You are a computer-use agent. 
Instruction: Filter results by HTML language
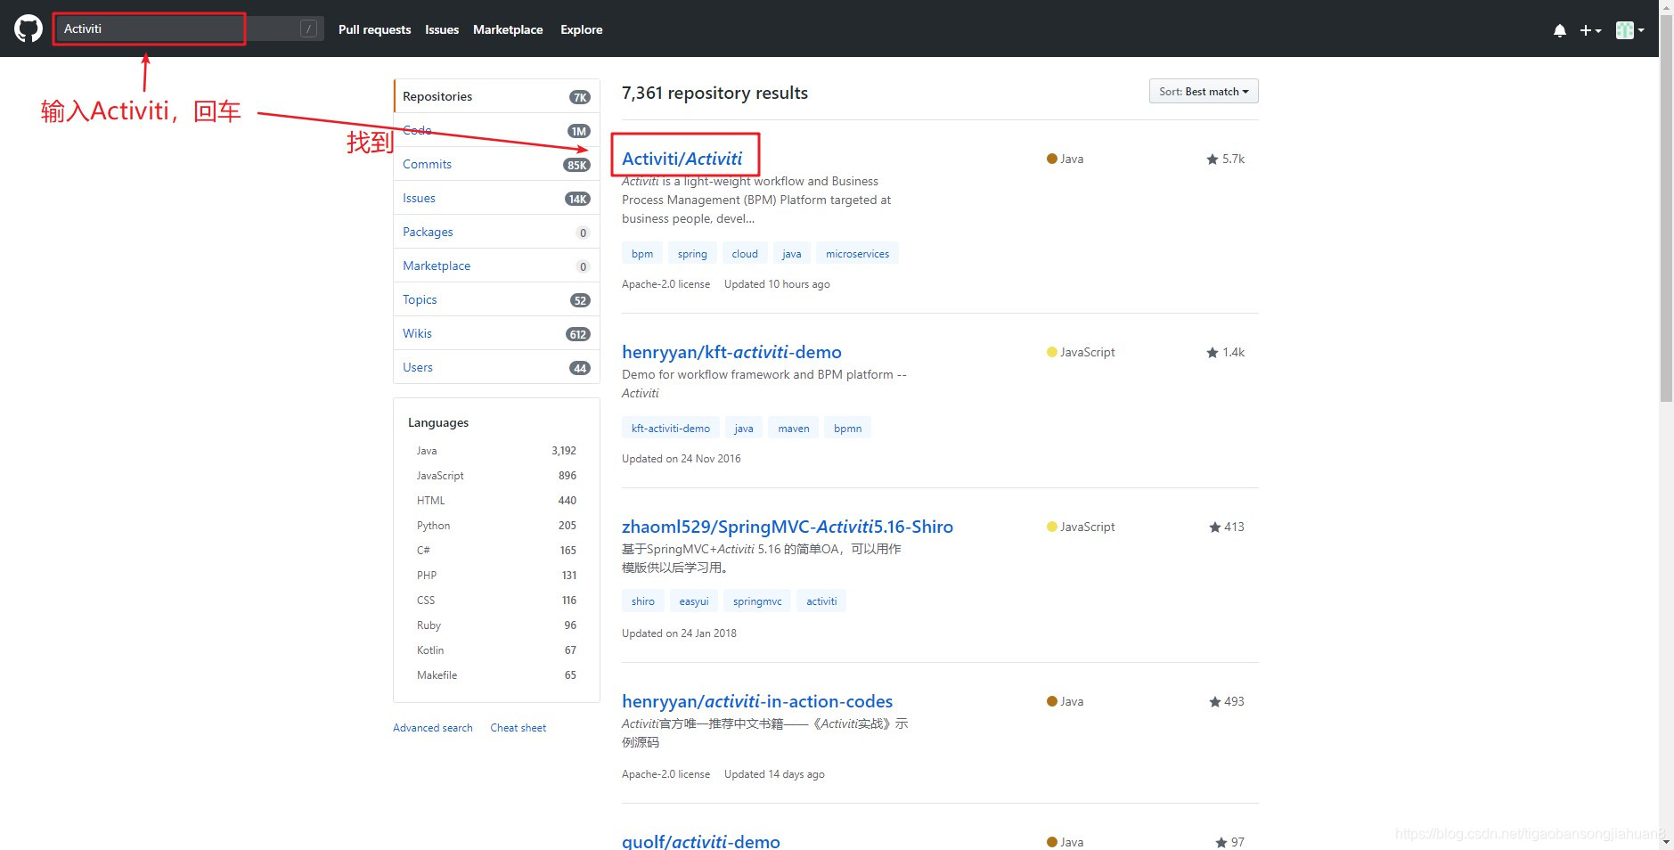pos(496,501)
